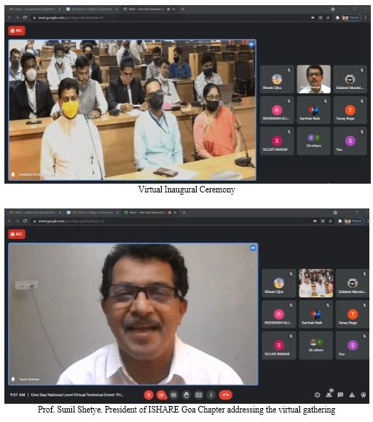Click the 36 others participant tile
The width and height of the screenshot is (373, 422).
(x=316, y=345)
